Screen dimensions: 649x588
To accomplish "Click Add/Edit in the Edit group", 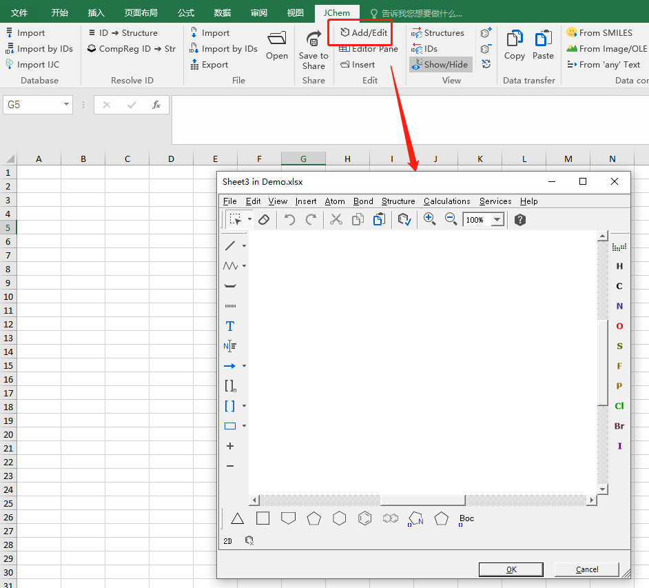I will pyautogui.click(x=363, y=32).
